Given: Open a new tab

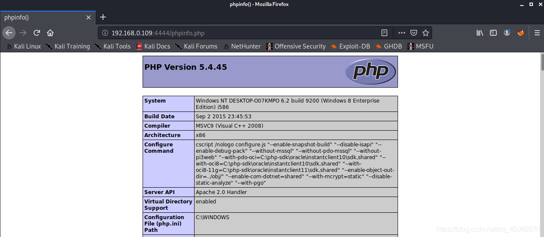Looking at the screenshot, I should click(x=103, y=17).
